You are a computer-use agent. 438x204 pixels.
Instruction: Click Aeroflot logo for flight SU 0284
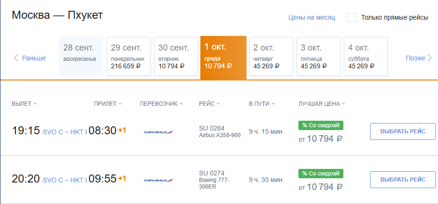[x=158, y=132]
